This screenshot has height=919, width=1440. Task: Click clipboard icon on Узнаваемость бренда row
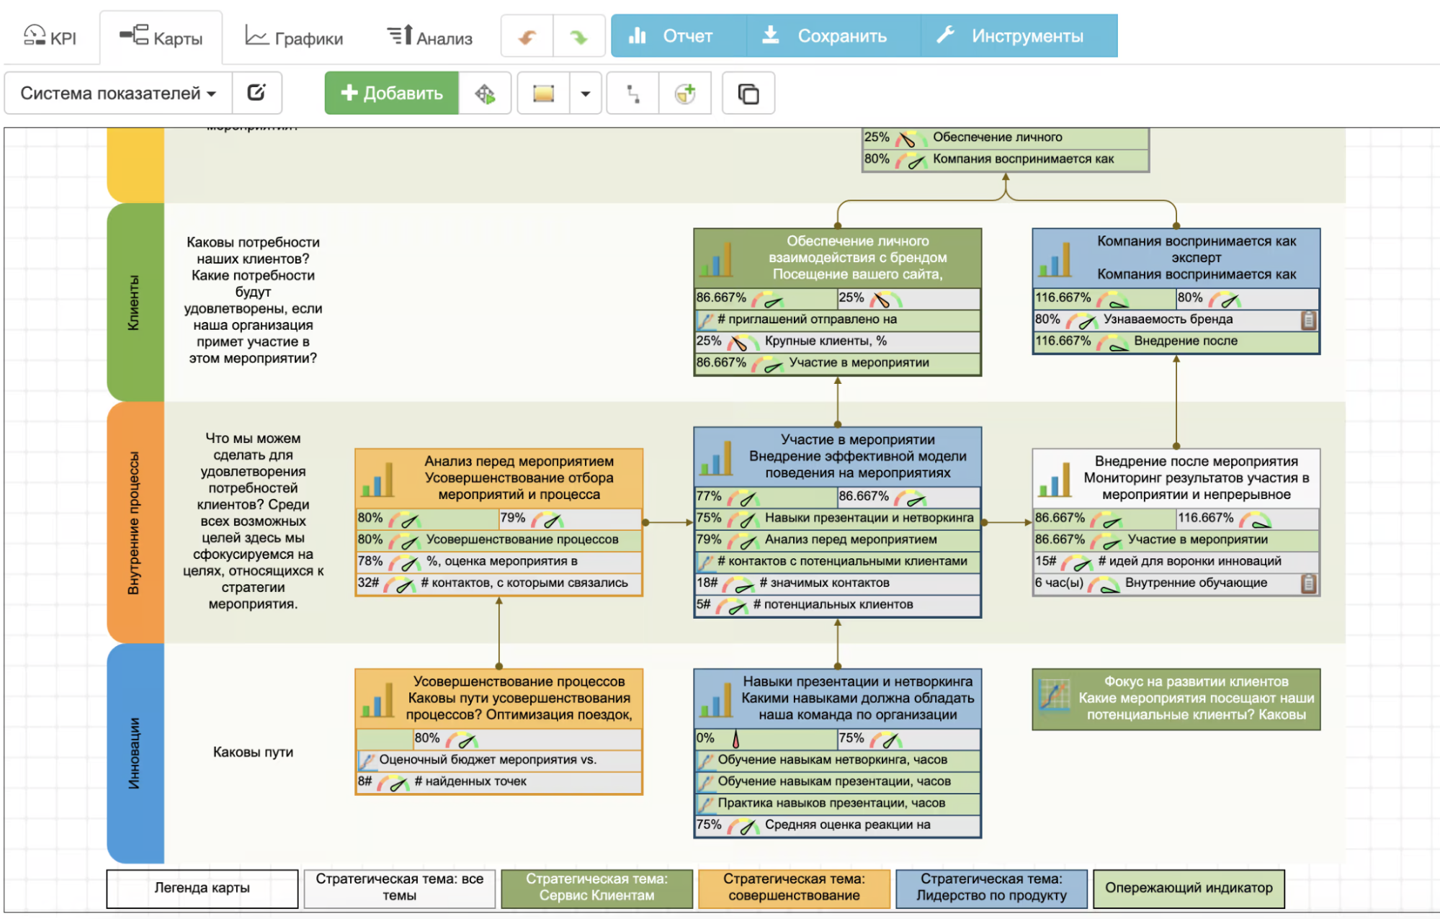click(1309, 320)
